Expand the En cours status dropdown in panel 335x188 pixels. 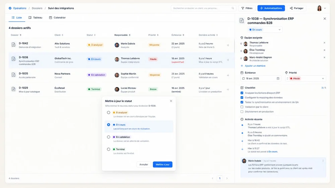pos(265,30)
